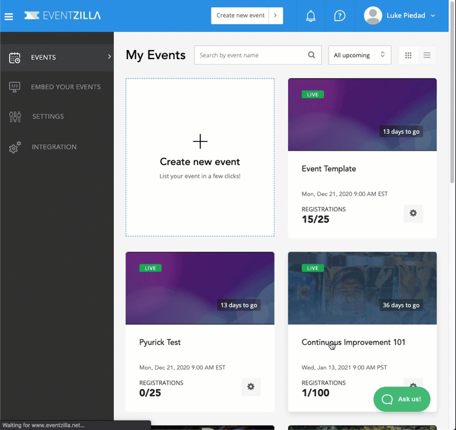Click Wed, Jan 13, 2021 9:00 AM PST
This screenshot has height=430, width=456.
click(x=344, y=368)
